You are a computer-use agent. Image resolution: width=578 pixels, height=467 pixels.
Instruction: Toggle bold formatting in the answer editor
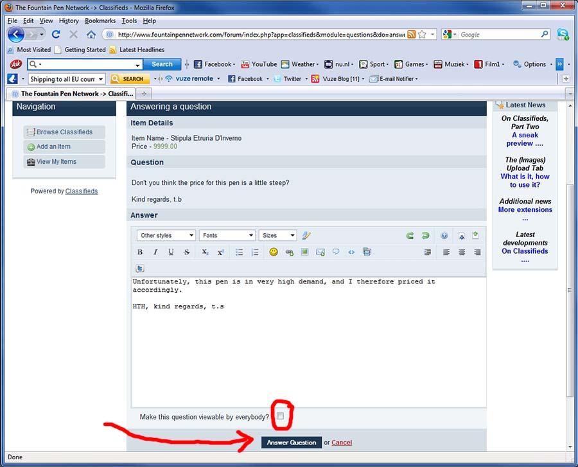[x=140, y=252]
